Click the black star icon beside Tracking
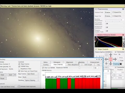125x93 pixels. click(x=121, y=64)
